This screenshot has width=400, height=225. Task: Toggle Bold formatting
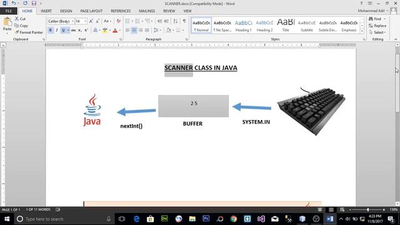50,30
